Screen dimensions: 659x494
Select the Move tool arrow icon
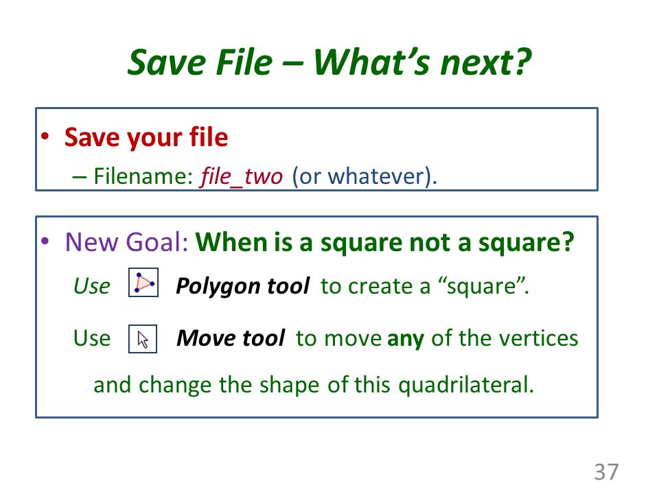[143, 338]
